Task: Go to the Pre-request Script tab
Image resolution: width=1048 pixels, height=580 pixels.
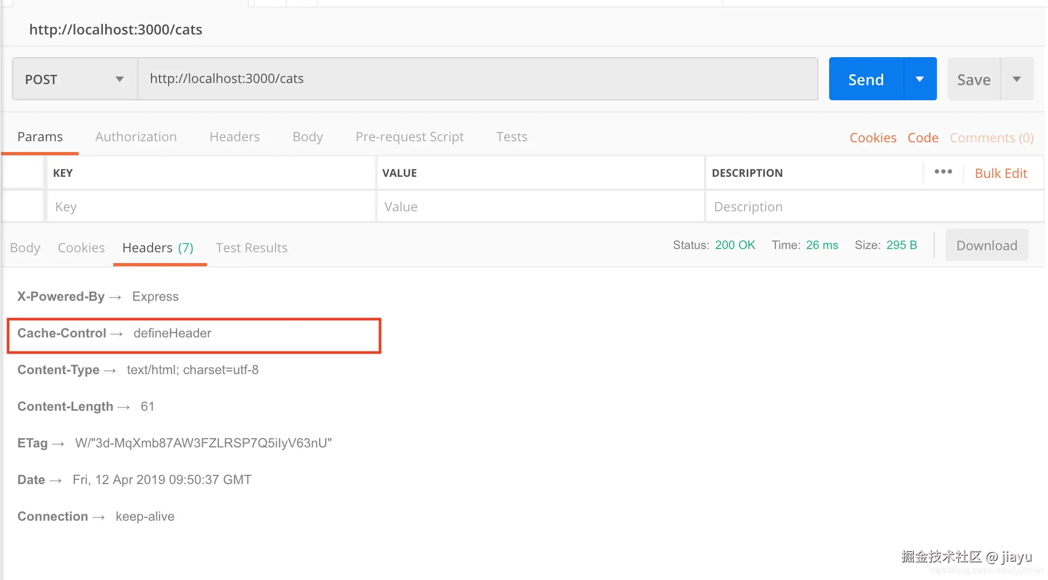Action: click(x=410, y=137)
